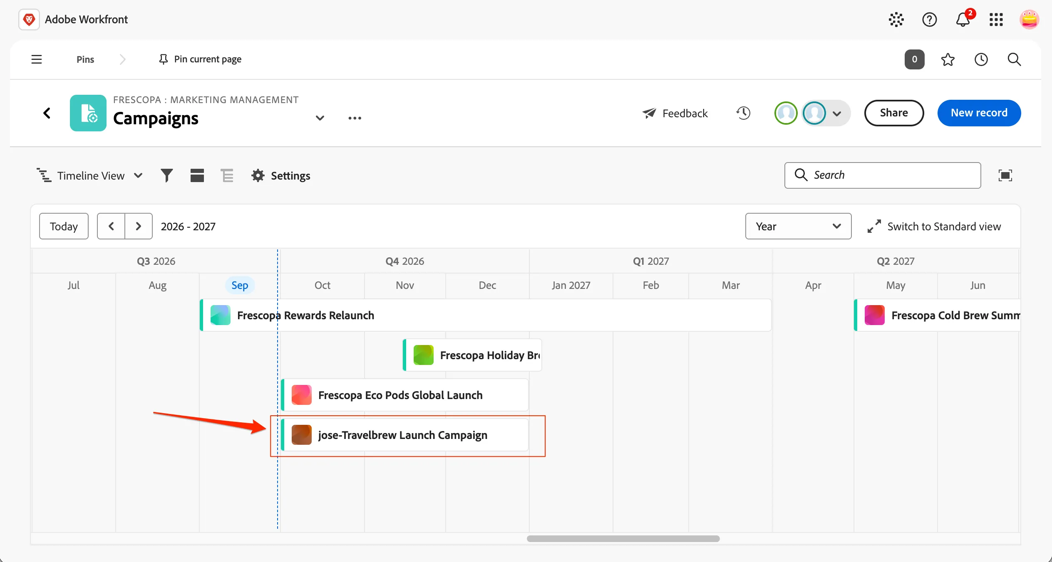The image size is (1052, 562).
Task: Click the notification counter 0 badge
Action: tap(915, 59)
